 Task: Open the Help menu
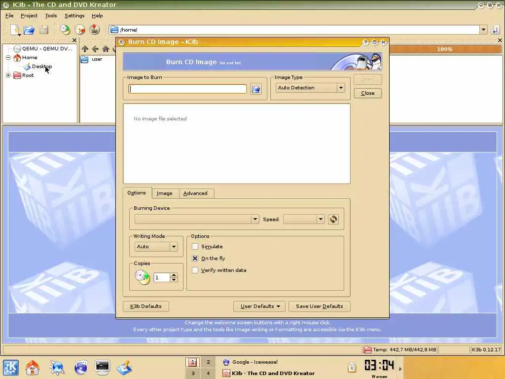(x=97, y=15)
